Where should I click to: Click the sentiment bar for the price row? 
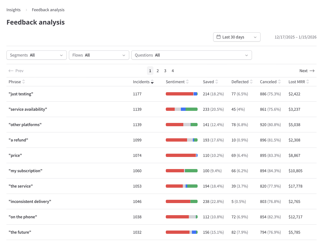[x=181, y=155]
